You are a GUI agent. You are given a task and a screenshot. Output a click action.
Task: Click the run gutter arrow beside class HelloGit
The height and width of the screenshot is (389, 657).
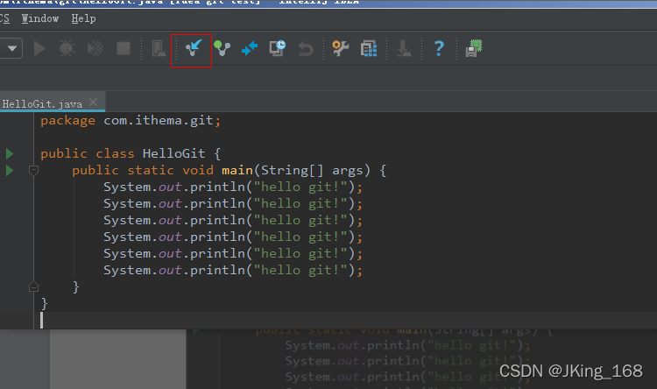click(10, 154)
